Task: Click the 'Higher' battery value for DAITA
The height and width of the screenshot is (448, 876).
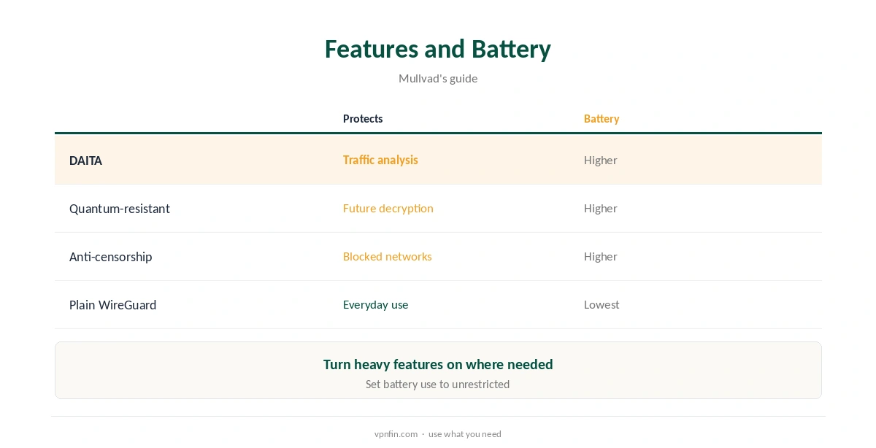Action: coord(601,160)
